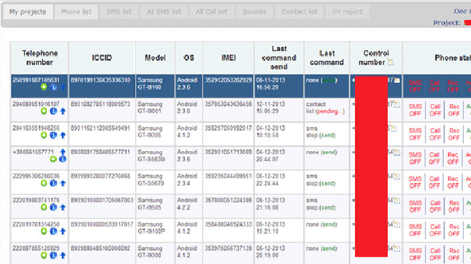Toggle Call OFF in the GT-I8160 row
Screen dimensions: 471x264
click(435, 86)
